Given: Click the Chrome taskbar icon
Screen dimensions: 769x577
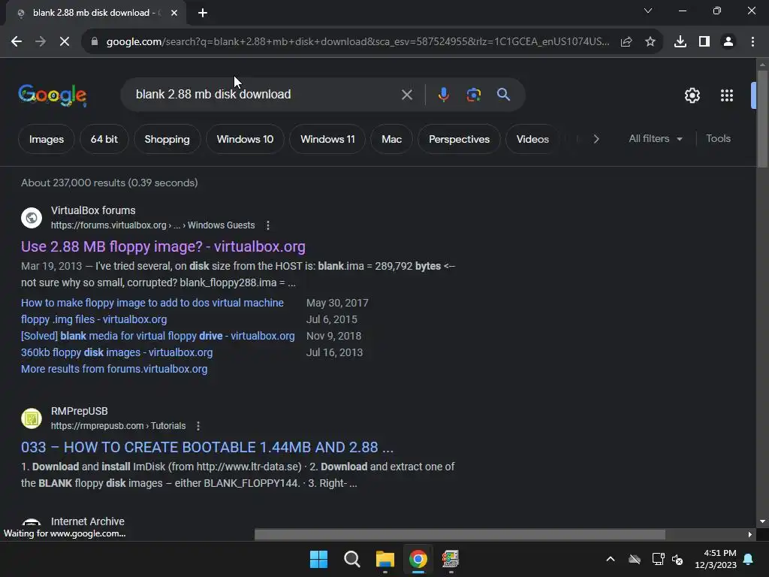Looking at the screenshot, I should (x=418, y=559).
